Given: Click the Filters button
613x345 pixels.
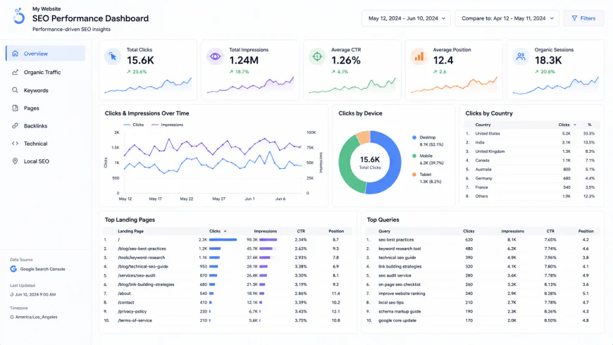Looking at the screenshot, I should [583, 18].
